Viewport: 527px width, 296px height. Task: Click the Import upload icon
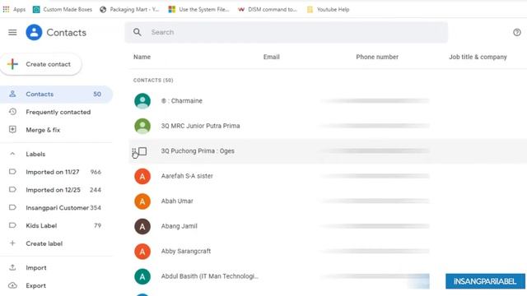pyautogui.click(x=12, y=267)
